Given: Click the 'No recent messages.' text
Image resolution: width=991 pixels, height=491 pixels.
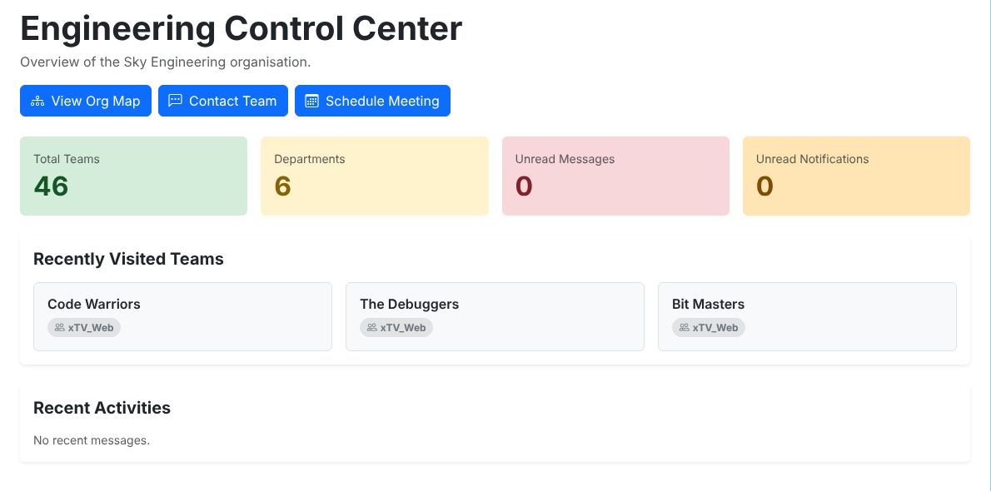Looking at the screenshot, I should (92, 439).
